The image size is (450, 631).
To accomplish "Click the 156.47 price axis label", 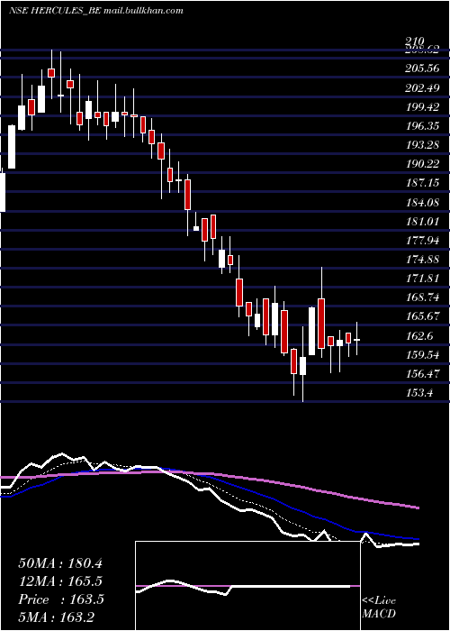I will click(x=422, y=374).
